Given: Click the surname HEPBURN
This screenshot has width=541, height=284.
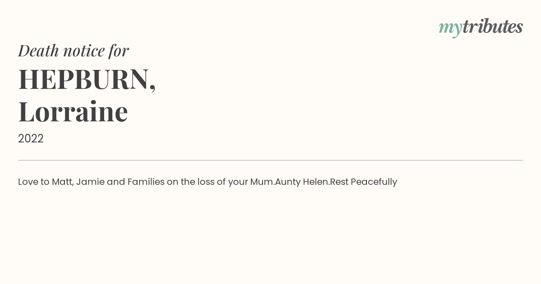Looking at the screenshot, I should [x=84, y=79].
